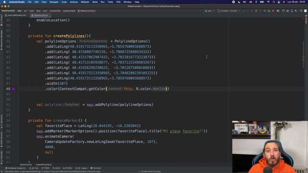Click the Kotlin color gutter swatch on line 48
The width and height of the screenshot is (308, 173).
pos(13,89)
